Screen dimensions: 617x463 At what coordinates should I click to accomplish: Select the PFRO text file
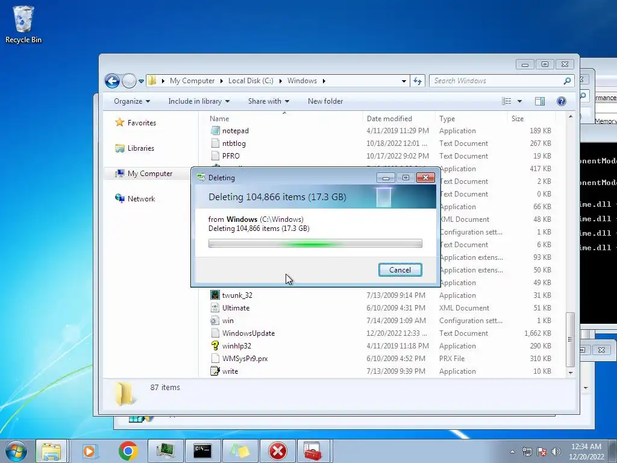[231, 156]
